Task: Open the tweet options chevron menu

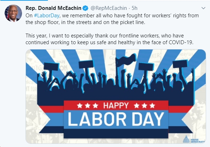Action: tap(203, 8)
